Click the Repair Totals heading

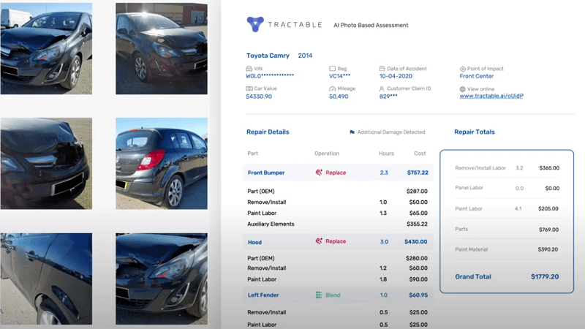click(475, 132)
